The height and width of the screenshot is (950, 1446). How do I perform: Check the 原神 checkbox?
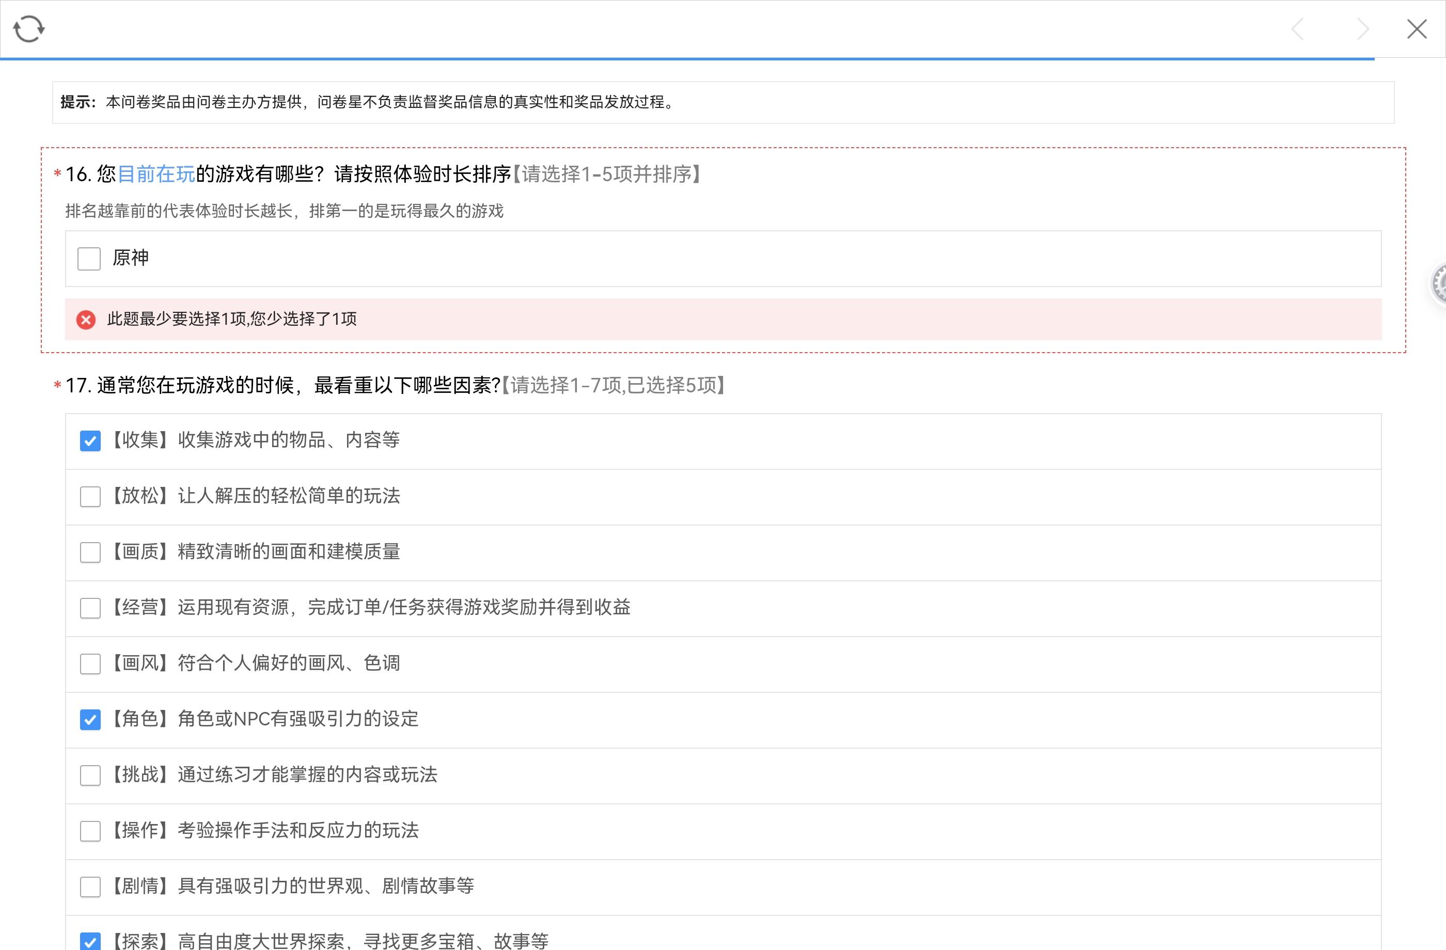[89, 259]
